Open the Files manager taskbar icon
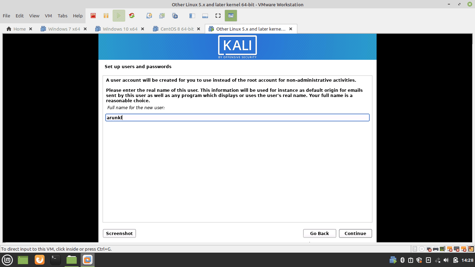The height and width of the screenshot is (267, 475). tap(72, 260)
